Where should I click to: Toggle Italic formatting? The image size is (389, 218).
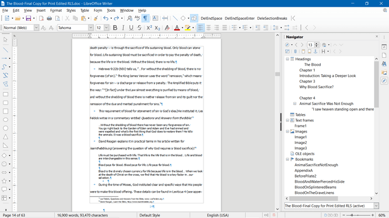pyautogui.click(x=123, y=28)
